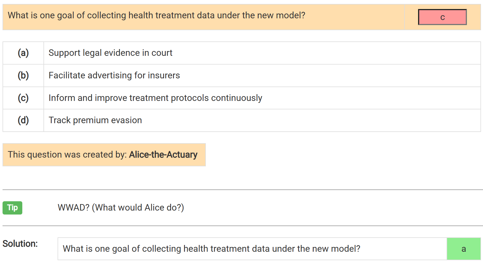Click 'This question was created by' text
The width and height of the screenshot is (483, 263).
(x=67, y=155)
